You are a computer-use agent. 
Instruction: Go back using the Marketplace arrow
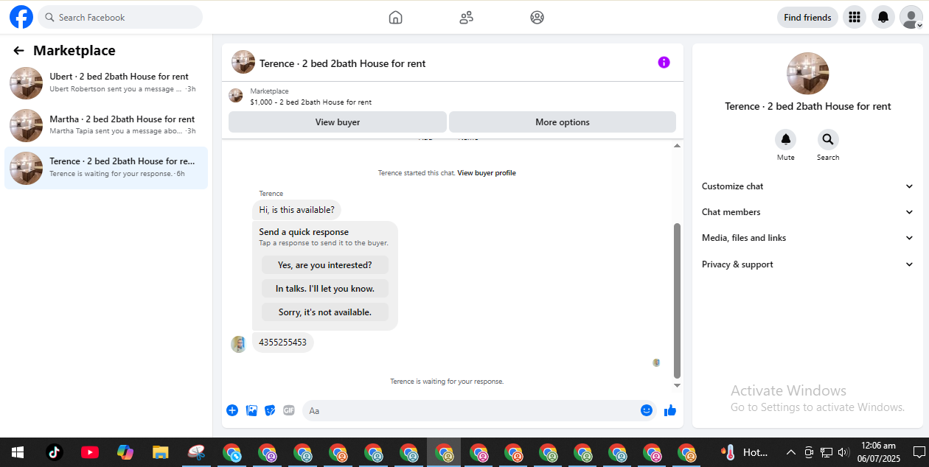click(18, 50)
